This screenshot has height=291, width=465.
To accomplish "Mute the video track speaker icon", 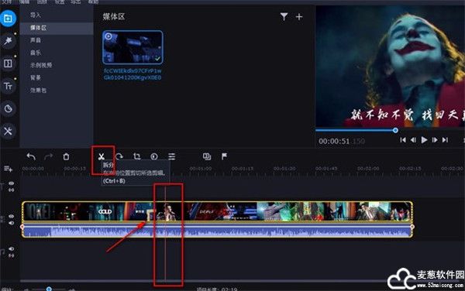I will (12, 223).
